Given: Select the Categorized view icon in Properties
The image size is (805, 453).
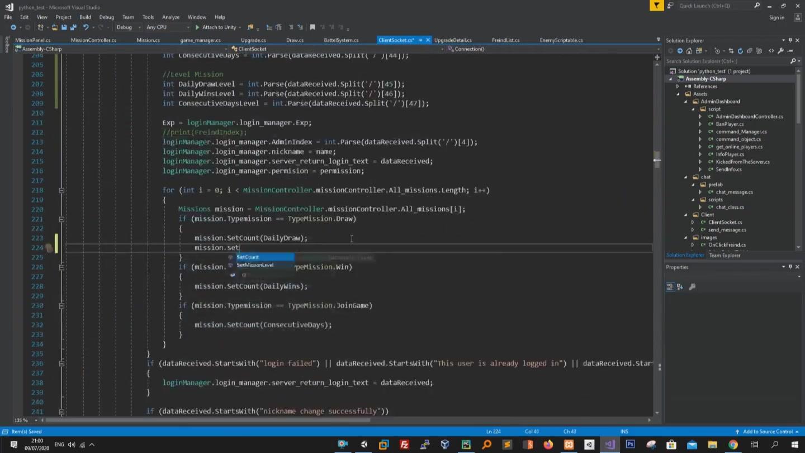Looking at the screenshot, I should tap(670, 287).
